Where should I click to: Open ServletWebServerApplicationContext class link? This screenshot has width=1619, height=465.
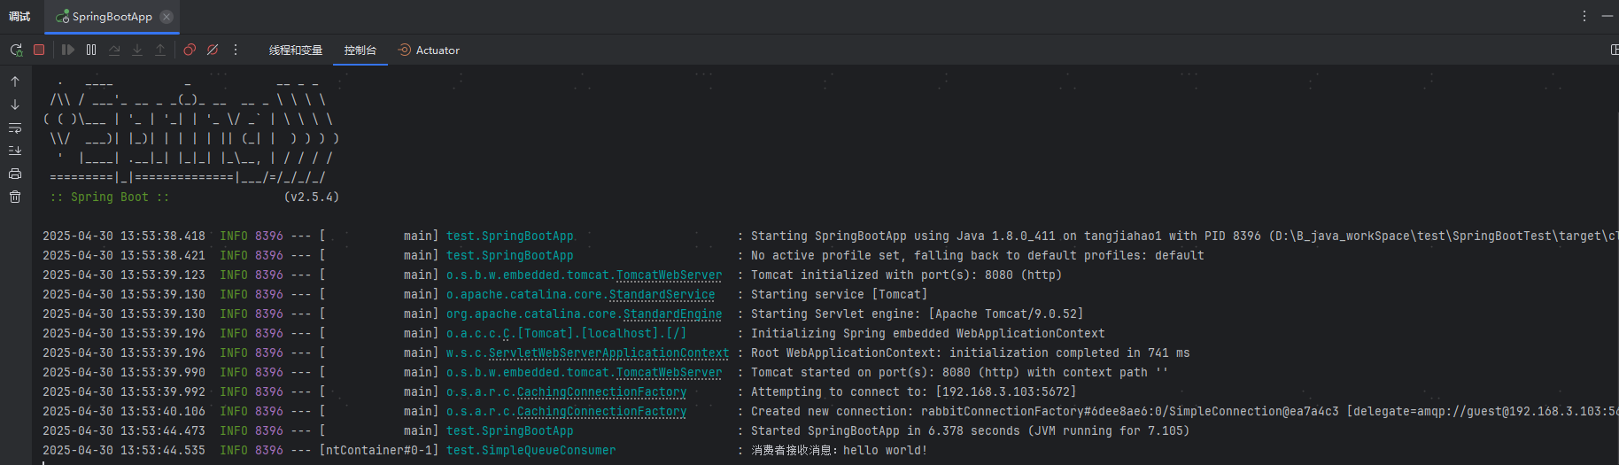point(608,353)
